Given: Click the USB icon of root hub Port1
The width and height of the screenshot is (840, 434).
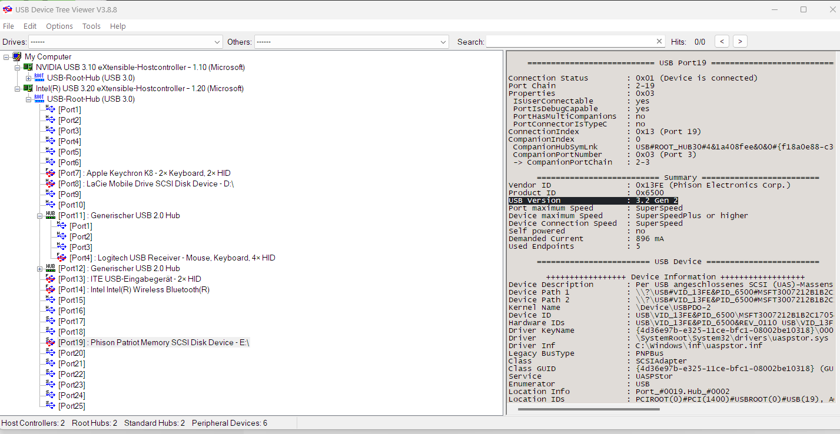Looking at the screenshot, I should coord(51,110).
